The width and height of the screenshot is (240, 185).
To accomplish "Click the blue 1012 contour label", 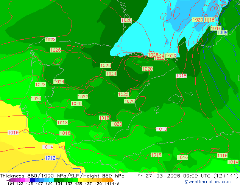I will (50, 158).
